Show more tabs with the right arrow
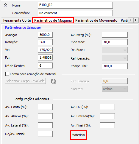Screen dimensions: 139x144 (136, 20)
